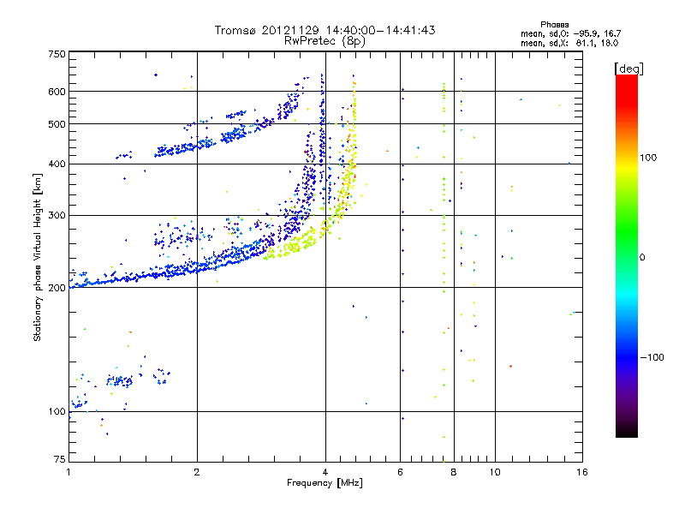Click the x-axis tick label '4'
This screenshot has height=514, width=685.
[x=325, y=472]
